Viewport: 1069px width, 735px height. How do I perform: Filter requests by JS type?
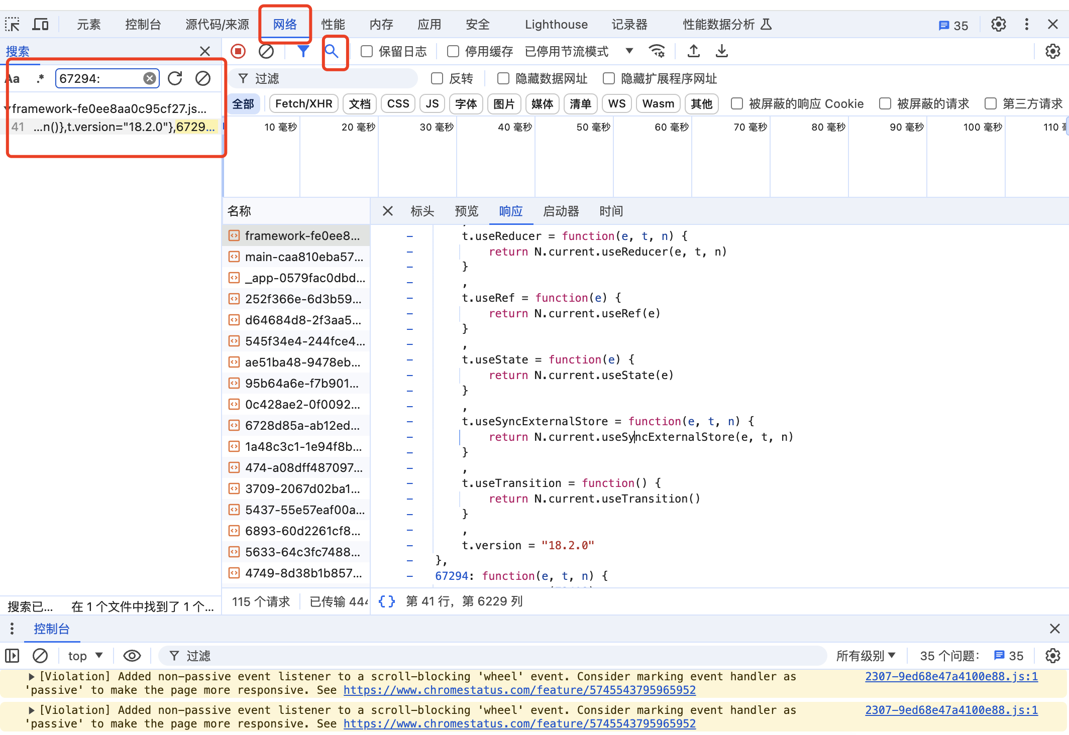point(432,103)
